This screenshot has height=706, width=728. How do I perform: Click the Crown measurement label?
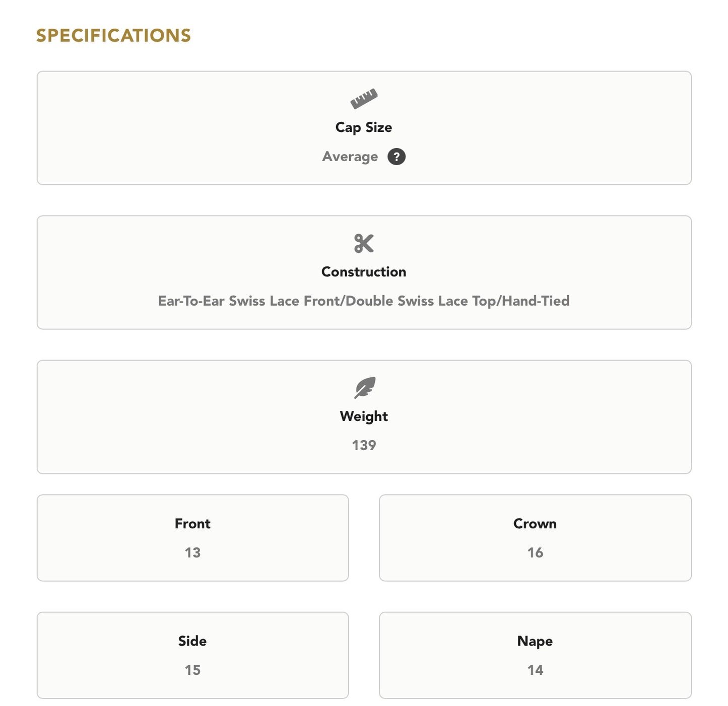[x=535, y=524]
